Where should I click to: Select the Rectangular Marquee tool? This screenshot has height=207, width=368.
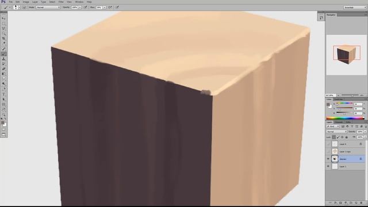tap(3, 24)
